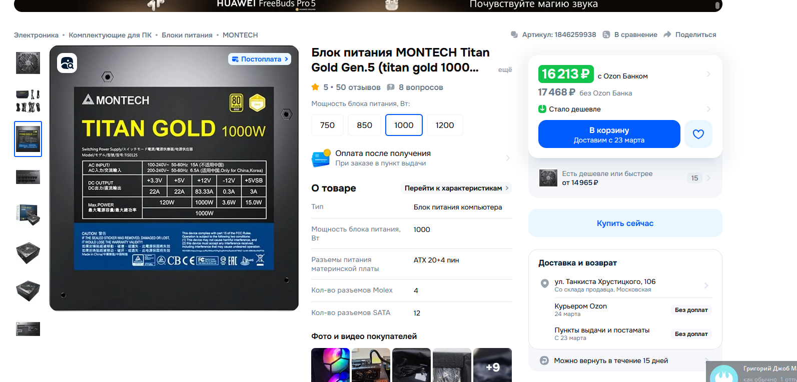Viewport: 797px width, 382px height.
Task: Click the 16 213 ₽ green price badge
Action: pos(566,74)
